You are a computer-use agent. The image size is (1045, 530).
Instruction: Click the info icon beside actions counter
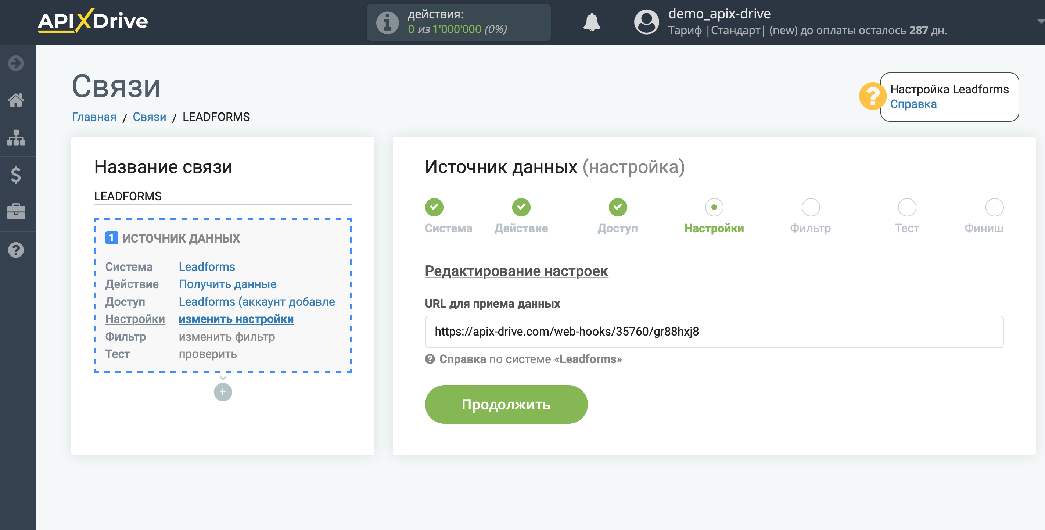(387, 23)
